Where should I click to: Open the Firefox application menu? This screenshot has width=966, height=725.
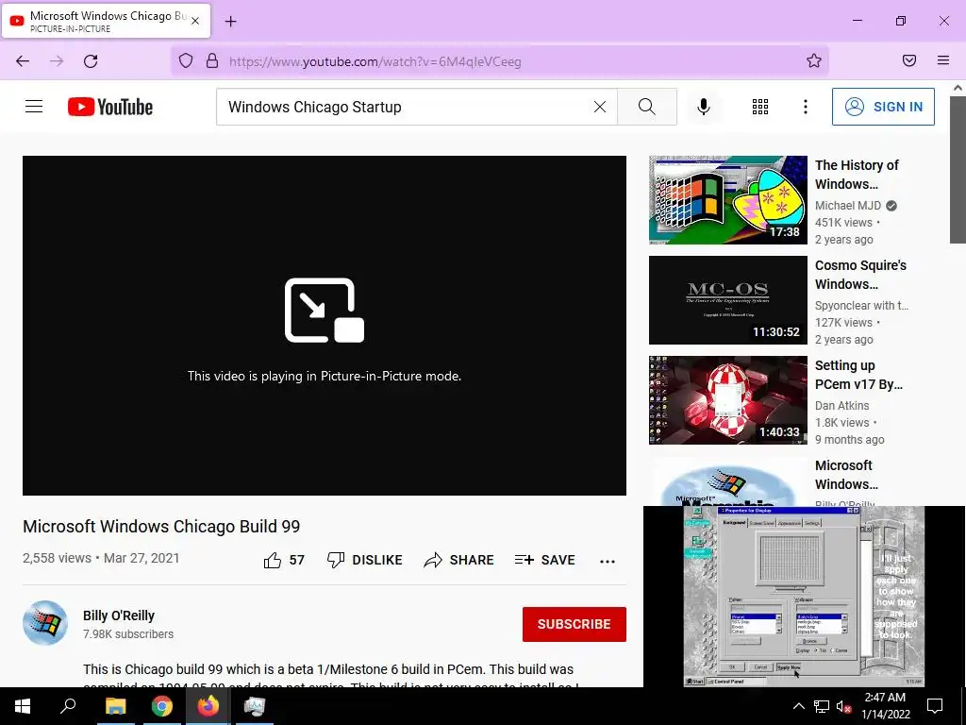coord(943,60)
